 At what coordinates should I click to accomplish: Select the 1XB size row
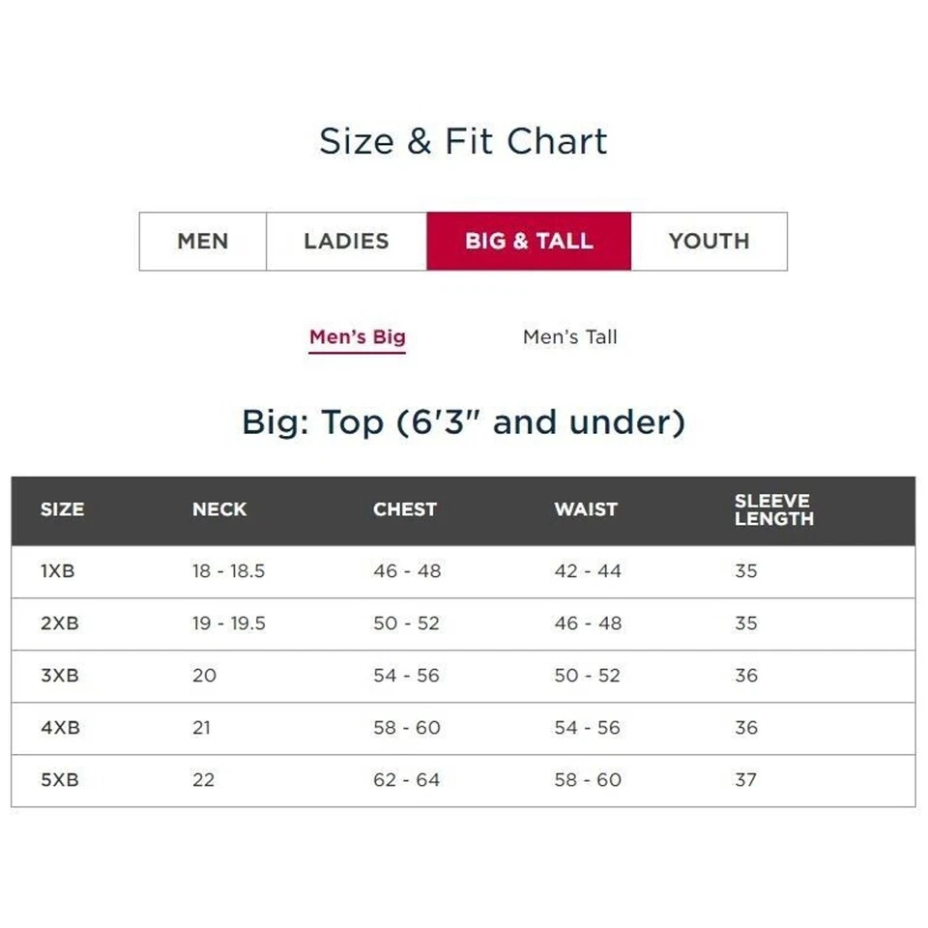tap(463, 571)
